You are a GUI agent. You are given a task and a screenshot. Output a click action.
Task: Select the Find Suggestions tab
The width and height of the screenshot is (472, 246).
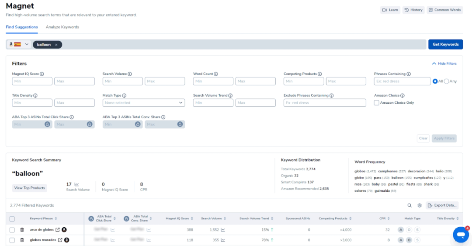[x=22, y=27]
